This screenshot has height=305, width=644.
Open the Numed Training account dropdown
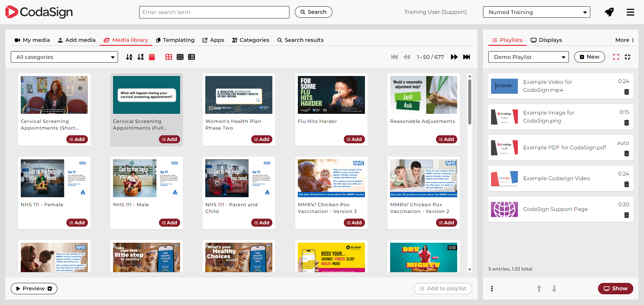point(536,12)
